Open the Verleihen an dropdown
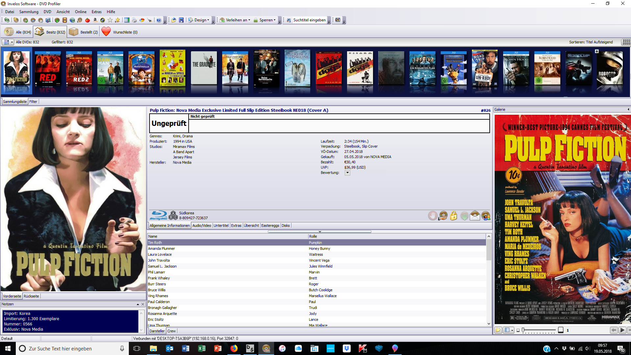Screen dimensions: 631x355 click(235, 20)
